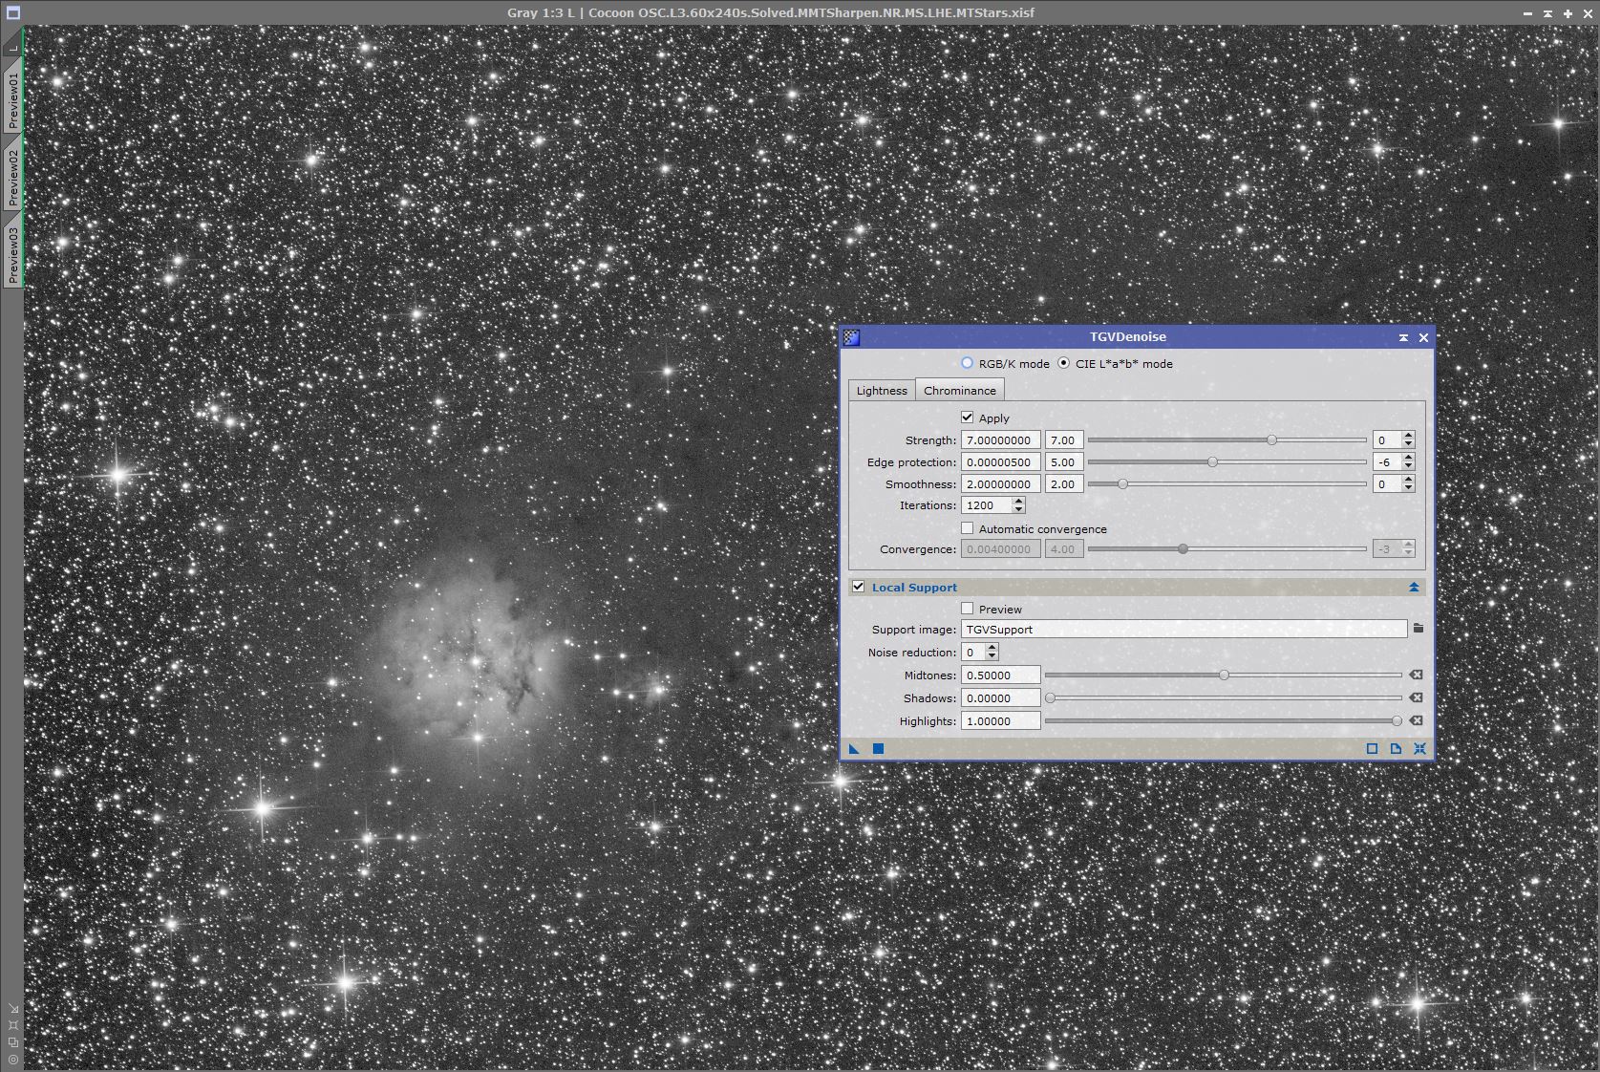Enable Automatic convergence checkbox

968,528
